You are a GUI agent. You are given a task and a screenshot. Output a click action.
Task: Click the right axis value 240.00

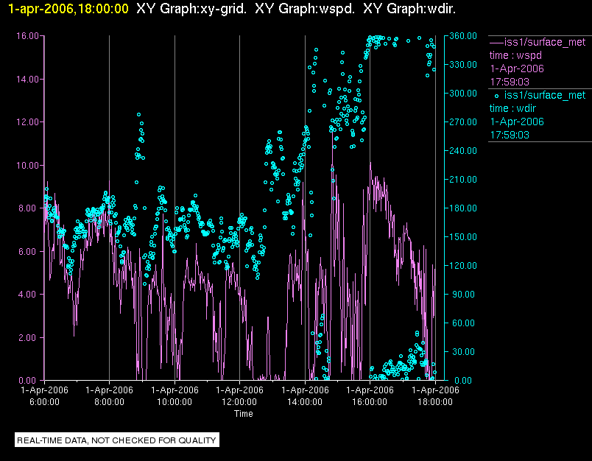(x=463, y=151)
